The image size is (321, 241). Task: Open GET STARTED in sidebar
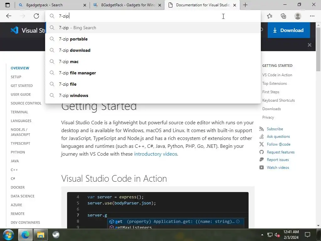[x=22, y=86]
